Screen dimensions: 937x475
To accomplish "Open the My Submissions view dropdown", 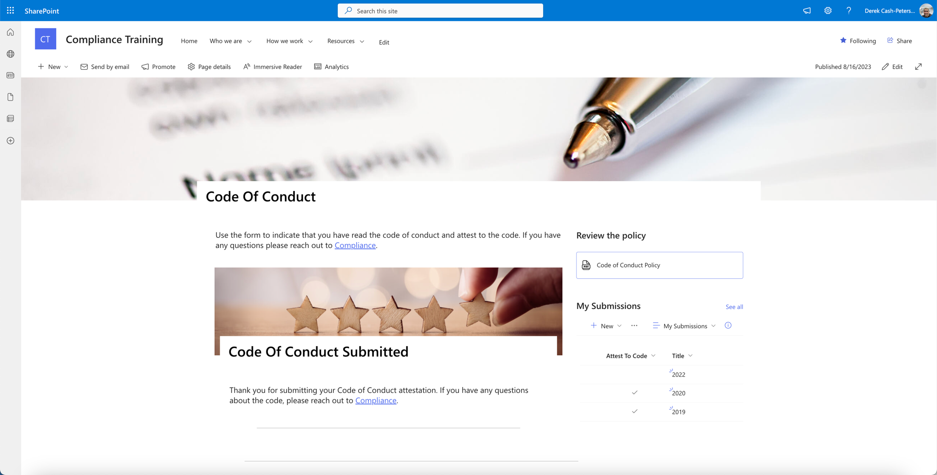I will (x=684, y=326).
